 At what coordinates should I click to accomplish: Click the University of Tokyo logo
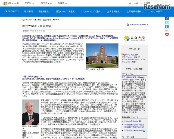click(134, 38)
